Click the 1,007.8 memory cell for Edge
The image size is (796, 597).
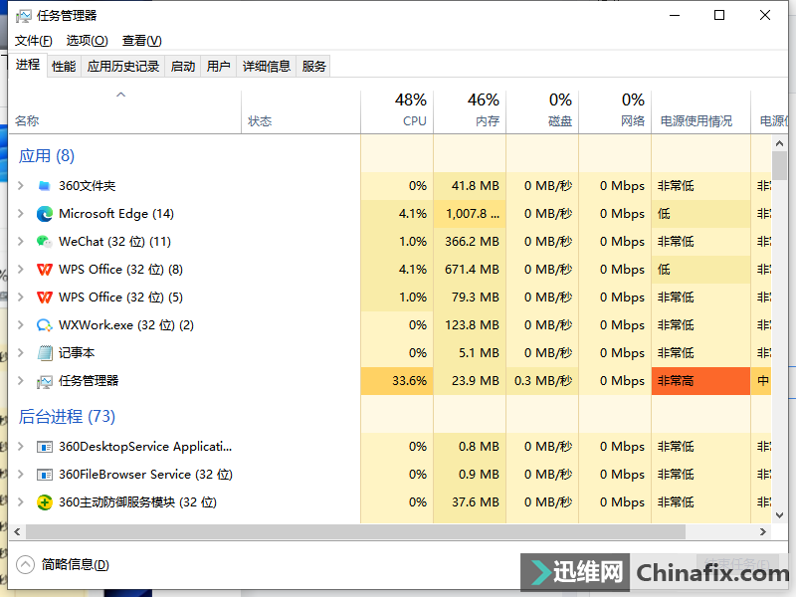(470, 214)
